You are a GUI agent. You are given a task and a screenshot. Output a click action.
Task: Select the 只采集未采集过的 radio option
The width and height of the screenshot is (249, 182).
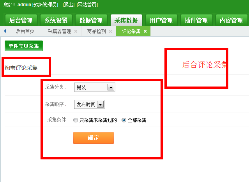[76, 120]
